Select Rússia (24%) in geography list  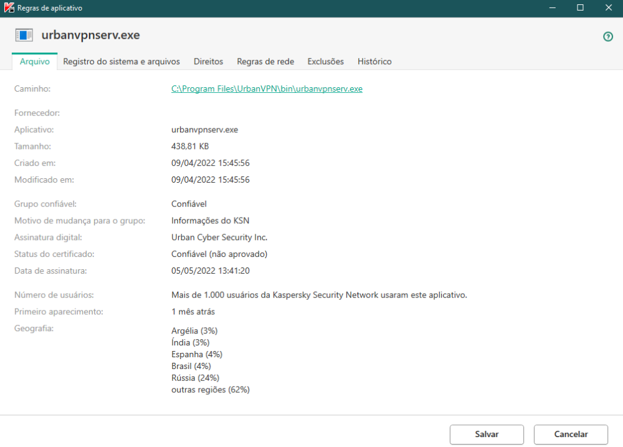195,378
